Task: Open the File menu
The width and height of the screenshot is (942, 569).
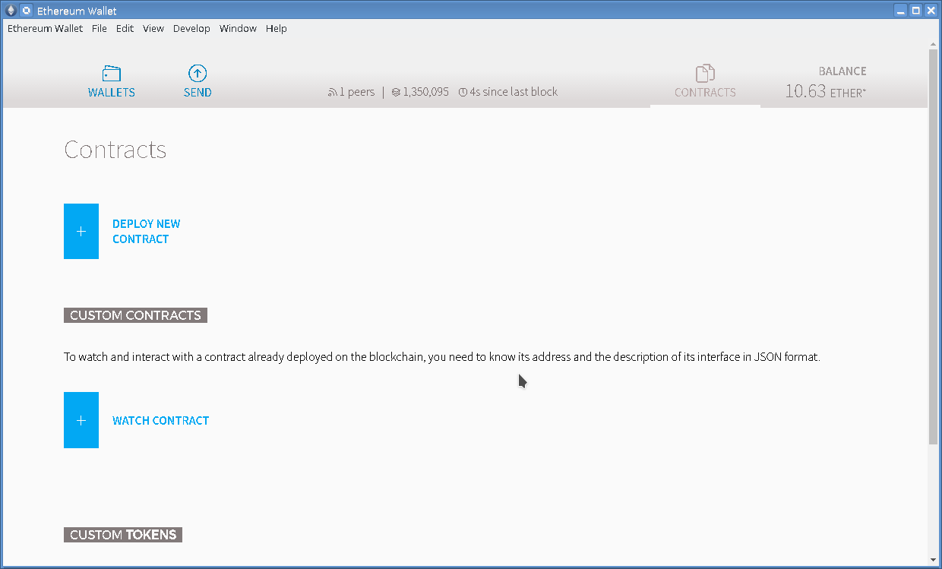Action: [100, 28]
